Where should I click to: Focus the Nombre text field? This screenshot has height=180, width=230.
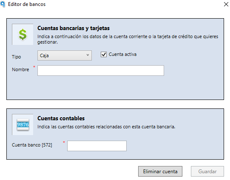coord(101,70)
